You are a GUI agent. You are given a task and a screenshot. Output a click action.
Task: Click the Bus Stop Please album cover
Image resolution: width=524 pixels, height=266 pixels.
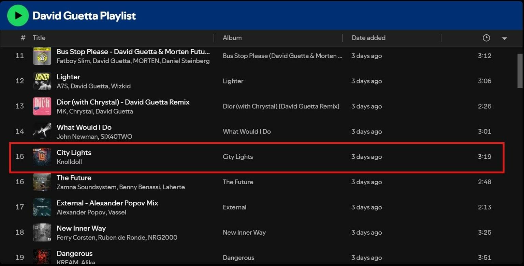42,56
